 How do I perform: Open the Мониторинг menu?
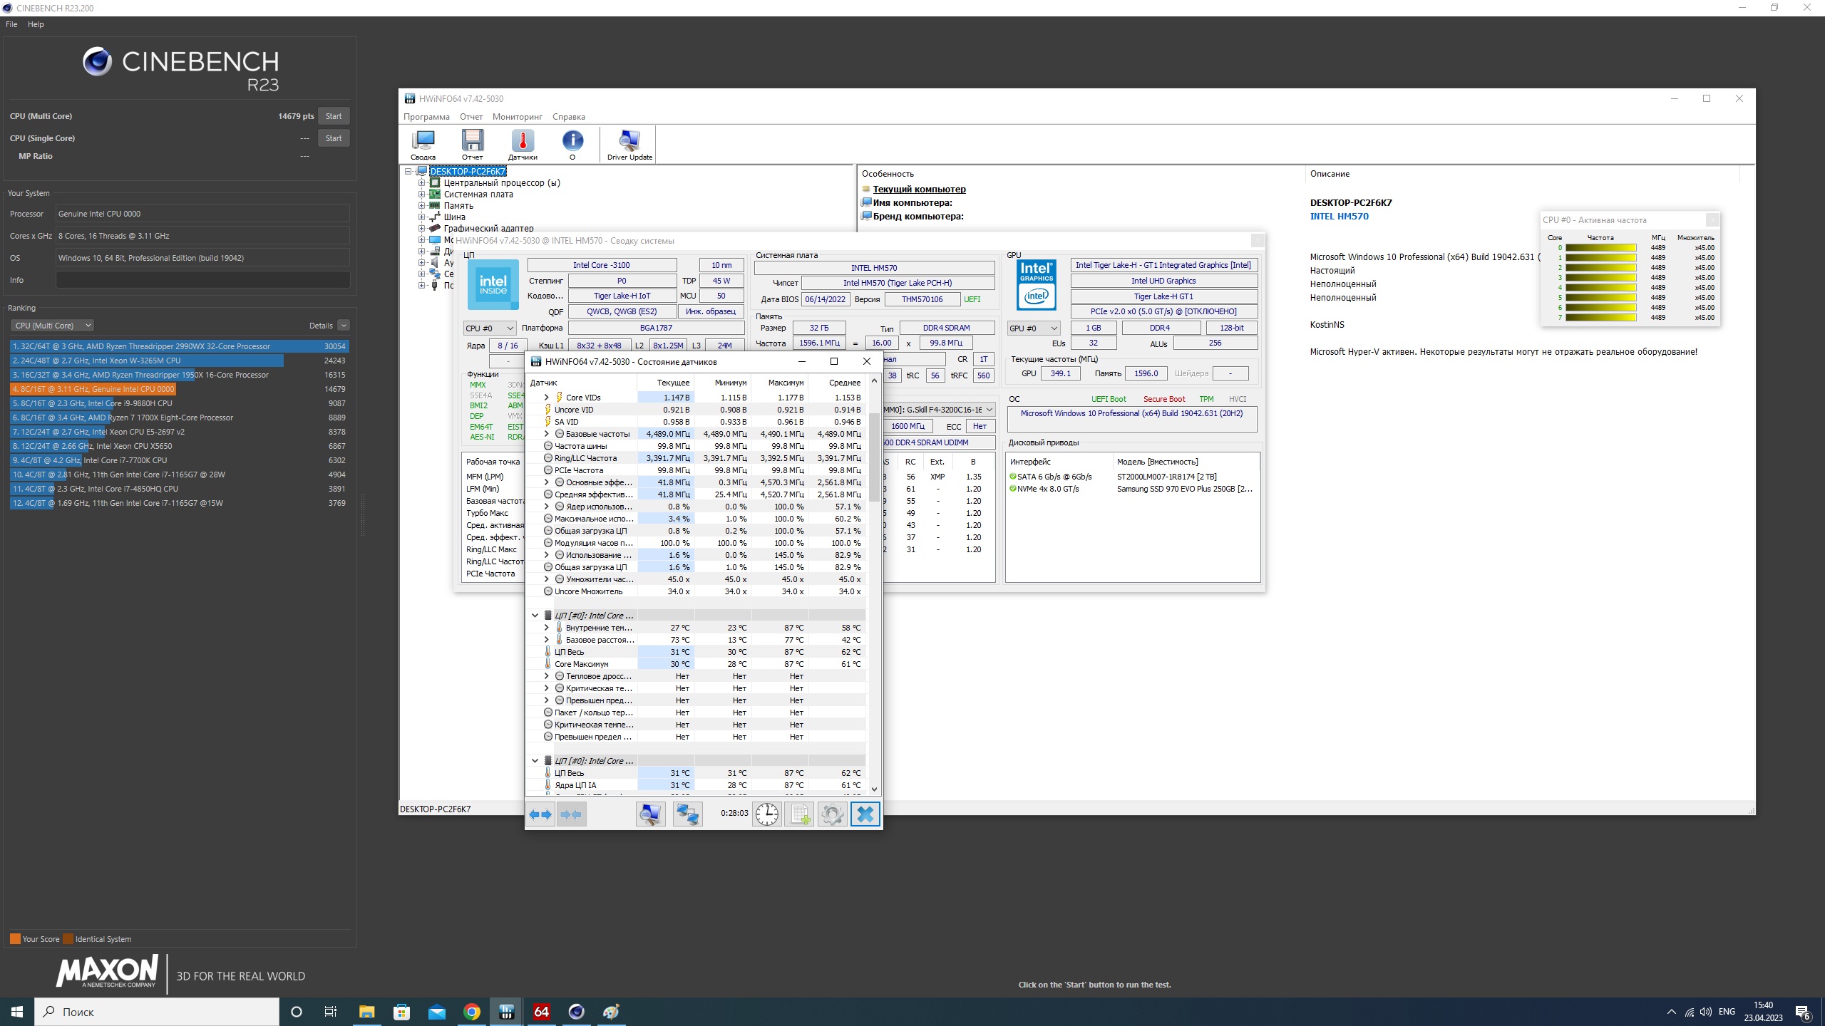pyautogui.click(x=518, y=117)
